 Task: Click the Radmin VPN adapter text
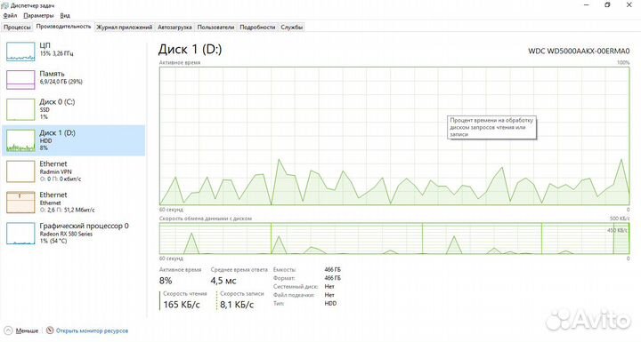[55, 171]
